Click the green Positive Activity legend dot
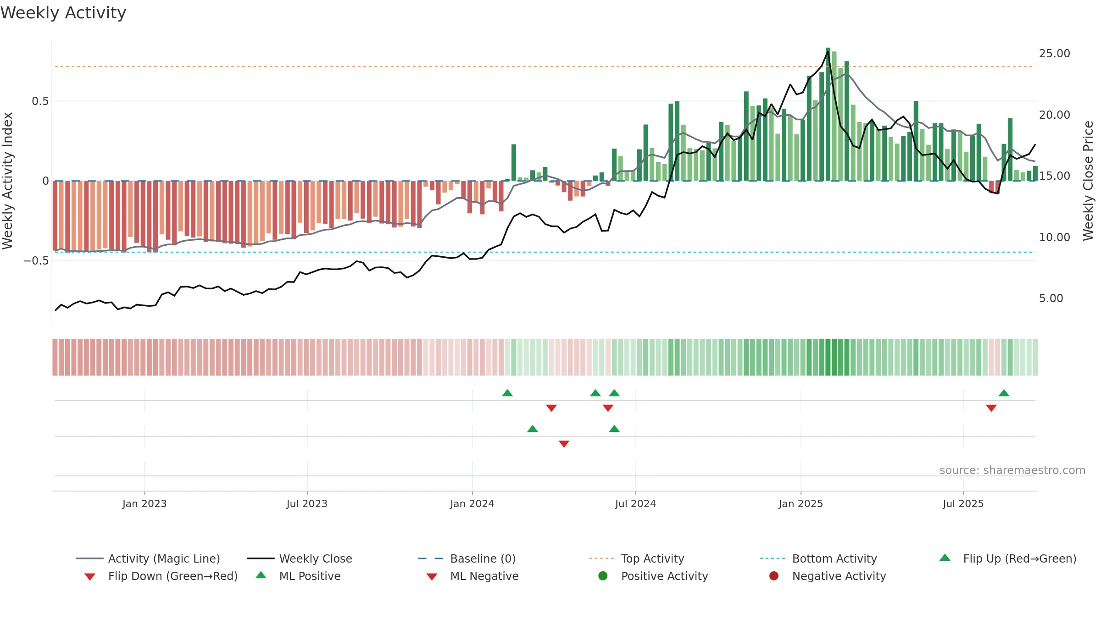This screenshot has height=619, width=1101. [603, 576]
